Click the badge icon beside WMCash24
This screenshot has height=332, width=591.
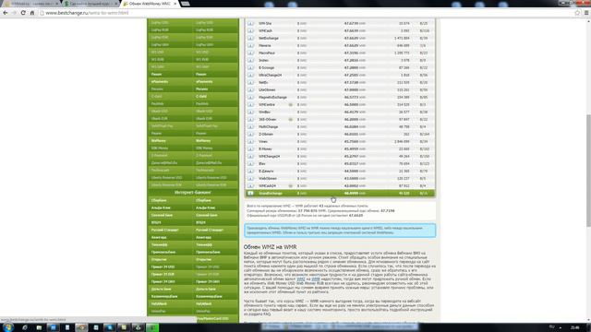tap(291, 186)
